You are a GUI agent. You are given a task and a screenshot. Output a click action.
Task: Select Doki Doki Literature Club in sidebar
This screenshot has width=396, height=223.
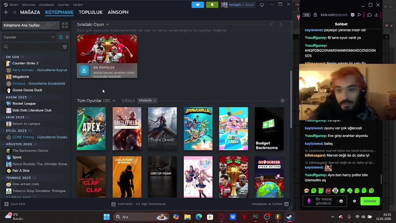(32, 110)
